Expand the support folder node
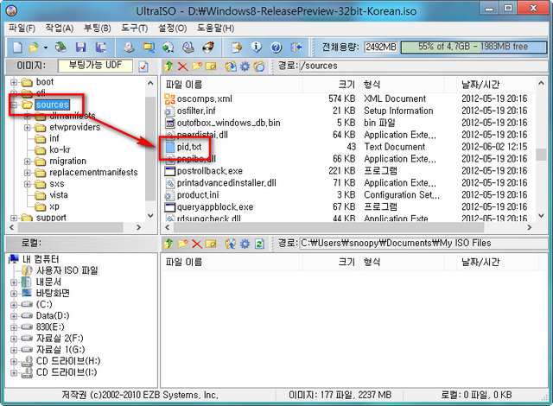The image size is (553, 406). pos(14,219)
